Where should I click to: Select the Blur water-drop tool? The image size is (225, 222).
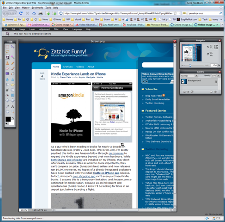coord(7,80)
